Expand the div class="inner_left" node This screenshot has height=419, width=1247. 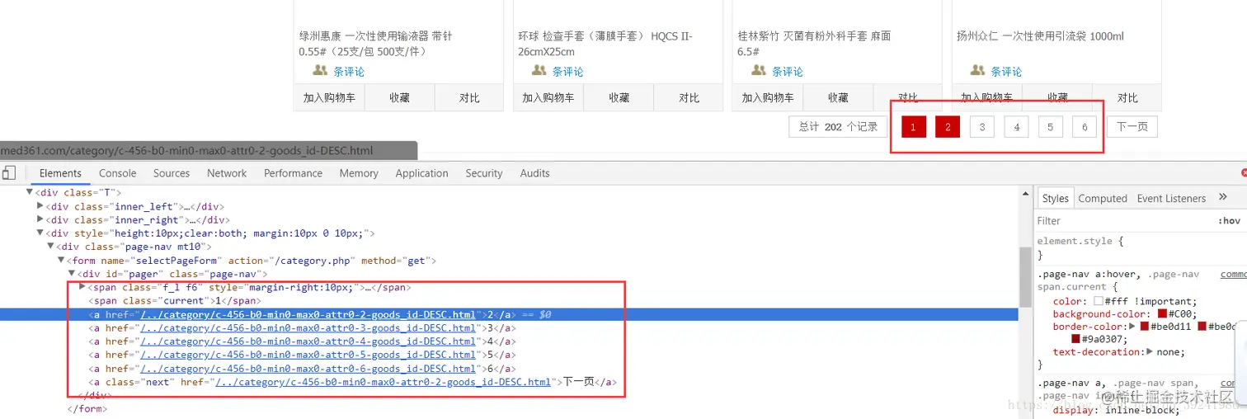tap(40, 205)
